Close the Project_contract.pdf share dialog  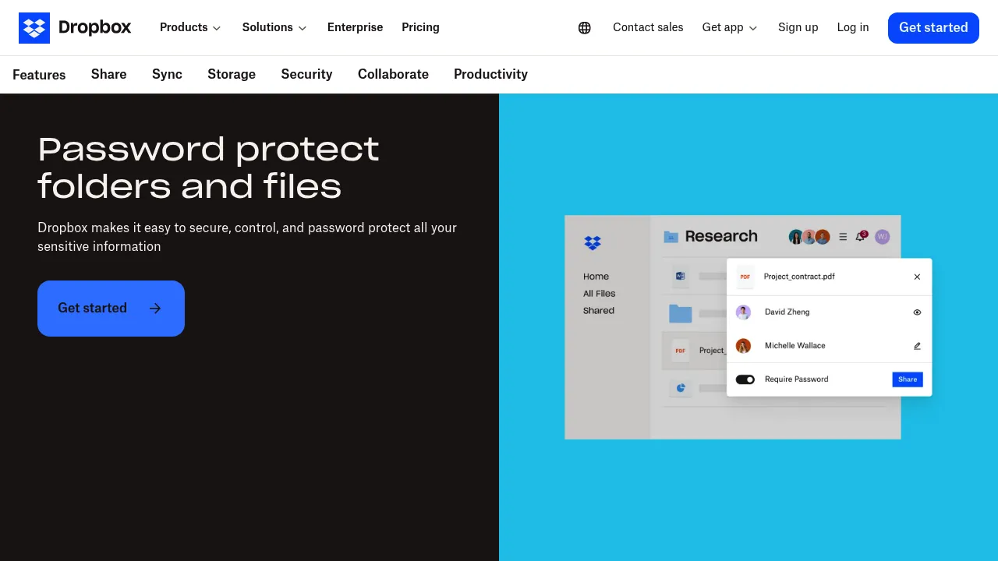[x=917, y=277]
